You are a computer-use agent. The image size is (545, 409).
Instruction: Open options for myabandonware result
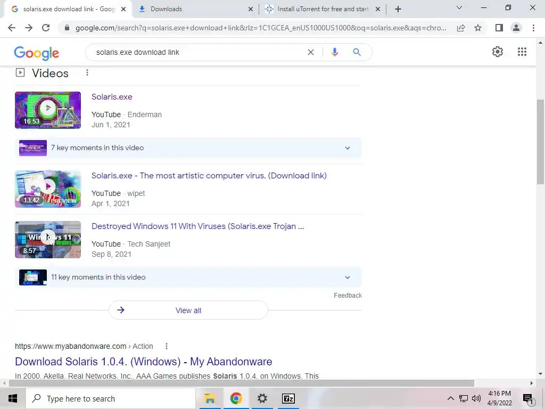167,346
